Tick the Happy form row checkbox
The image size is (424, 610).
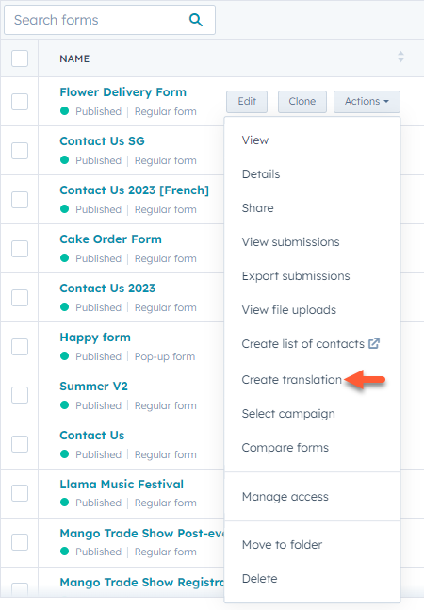[20, 347]
